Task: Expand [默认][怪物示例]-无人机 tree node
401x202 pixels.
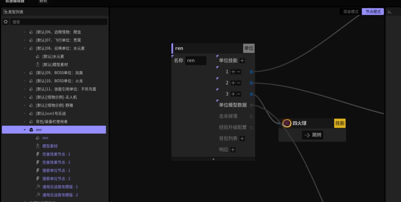Action: 25,97
